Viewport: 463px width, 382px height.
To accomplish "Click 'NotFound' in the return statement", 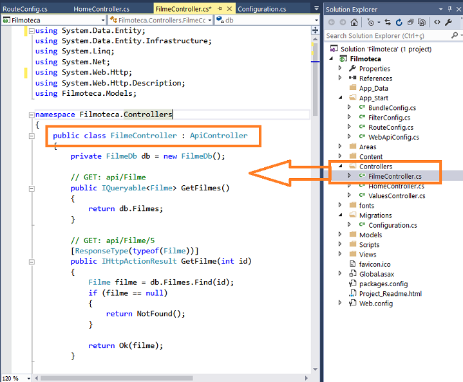I will point(155,314).
